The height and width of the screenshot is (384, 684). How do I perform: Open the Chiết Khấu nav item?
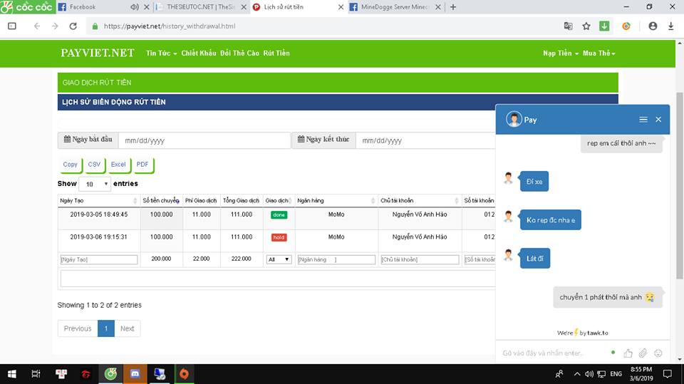[x=199, y=53]
